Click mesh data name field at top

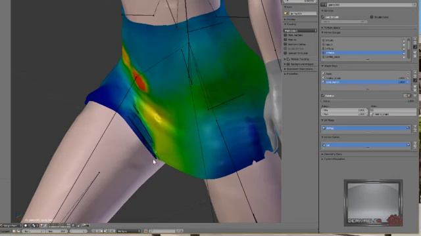(370, 5)
